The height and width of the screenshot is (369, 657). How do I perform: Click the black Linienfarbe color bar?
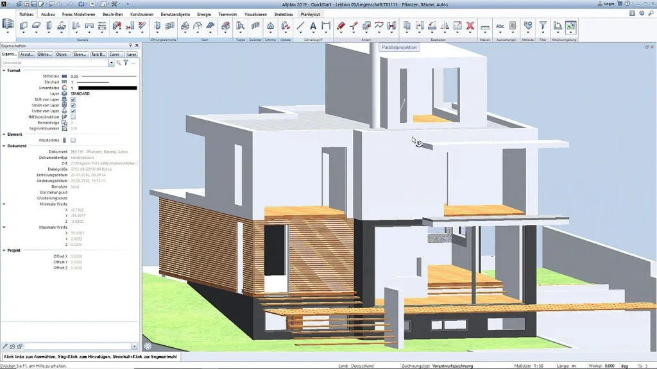coord(108,88)
